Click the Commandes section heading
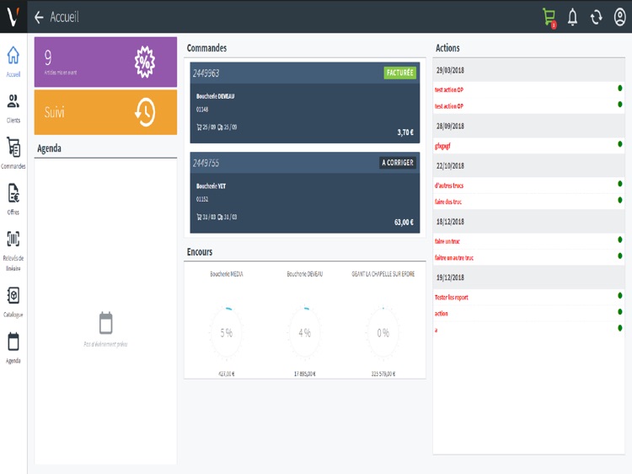 pos(206,48)
